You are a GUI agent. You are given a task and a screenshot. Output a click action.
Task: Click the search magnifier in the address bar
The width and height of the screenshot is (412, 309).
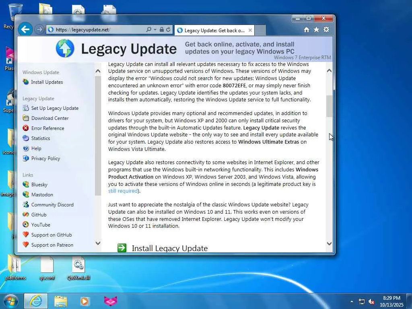148,29
